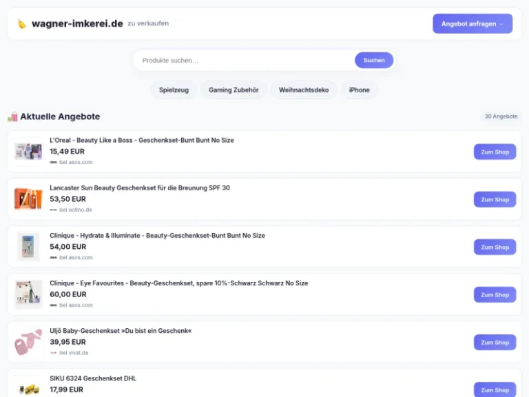The image size is (529, 397).
Task: Click the Suchen search button
Action: [x=374, y=61]
